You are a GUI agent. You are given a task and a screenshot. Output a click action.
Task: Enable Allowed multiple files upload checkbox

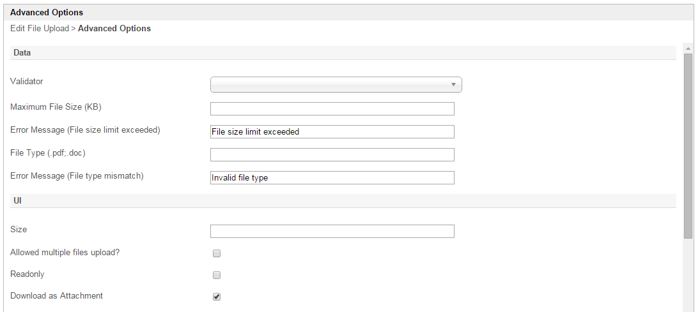click(x=217, y=253)
